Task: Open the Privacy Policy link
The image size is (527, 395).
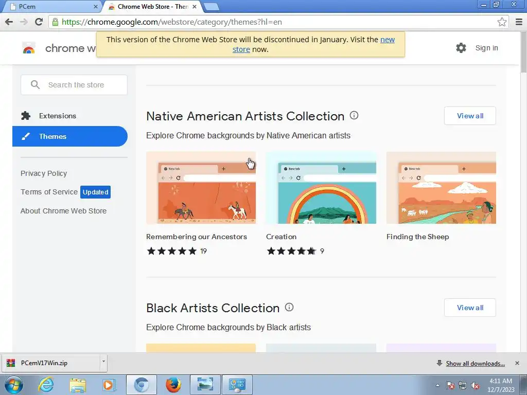Action: 44,173
